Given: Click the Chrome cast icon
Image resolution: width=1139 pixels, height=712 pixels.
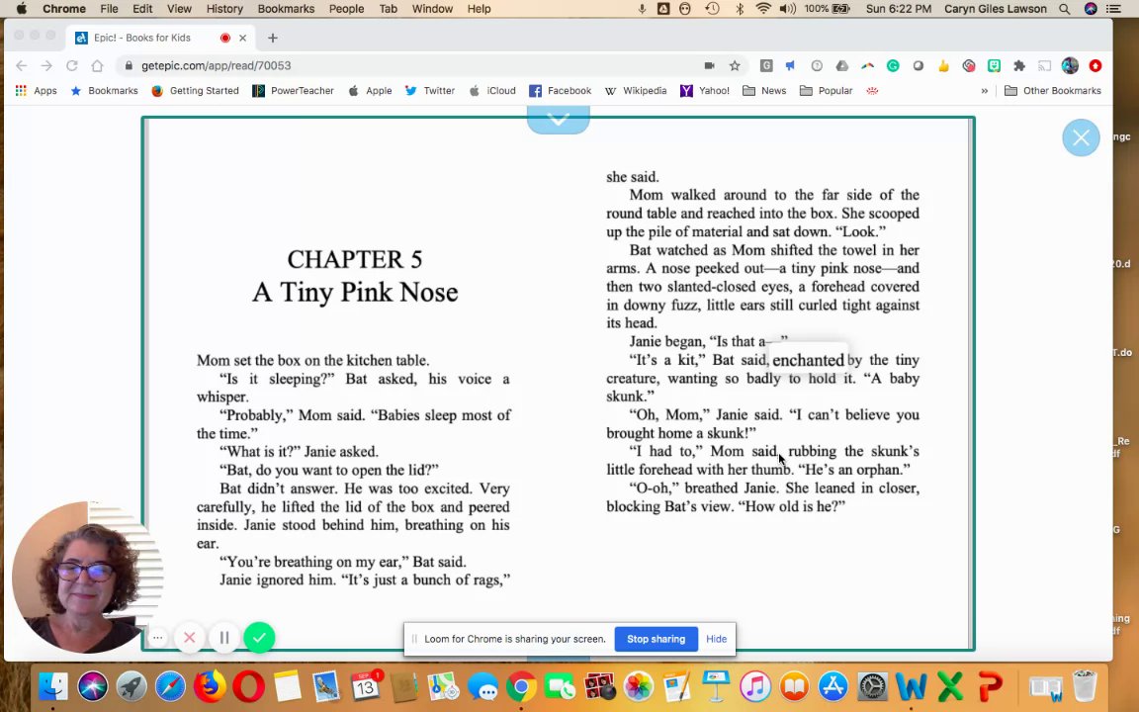Looking at the screenshot, I should [x=1044, y=65].
